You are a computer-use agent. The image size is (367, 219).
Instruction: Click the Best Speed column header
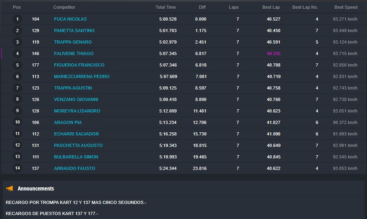[x=346, y=7]
